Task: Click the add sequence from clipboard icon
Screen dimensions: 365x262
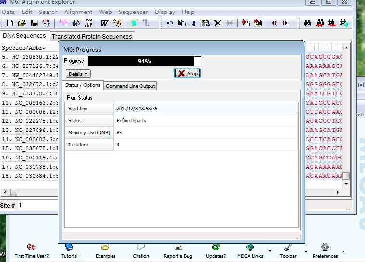Action: pyautogui.click(x=257, y=23)
